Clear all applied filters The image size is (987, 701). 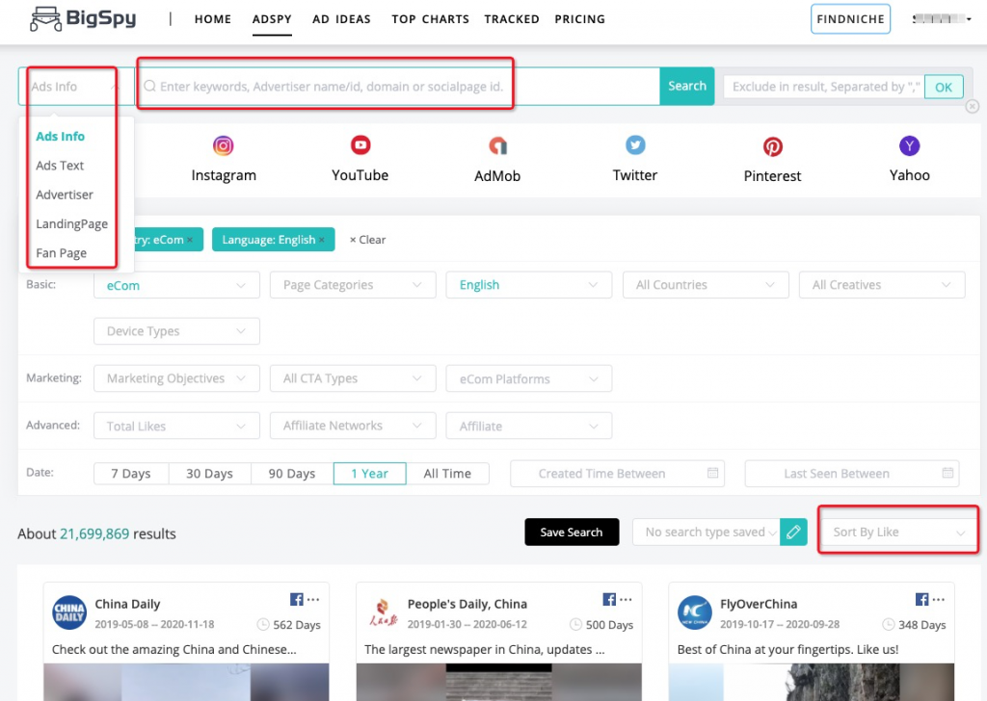click(x=367, y=240)
